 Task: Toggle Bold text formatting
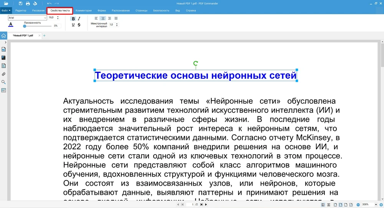click(73, 18)
